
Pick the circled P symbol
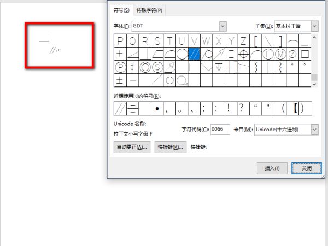point(120,67)
